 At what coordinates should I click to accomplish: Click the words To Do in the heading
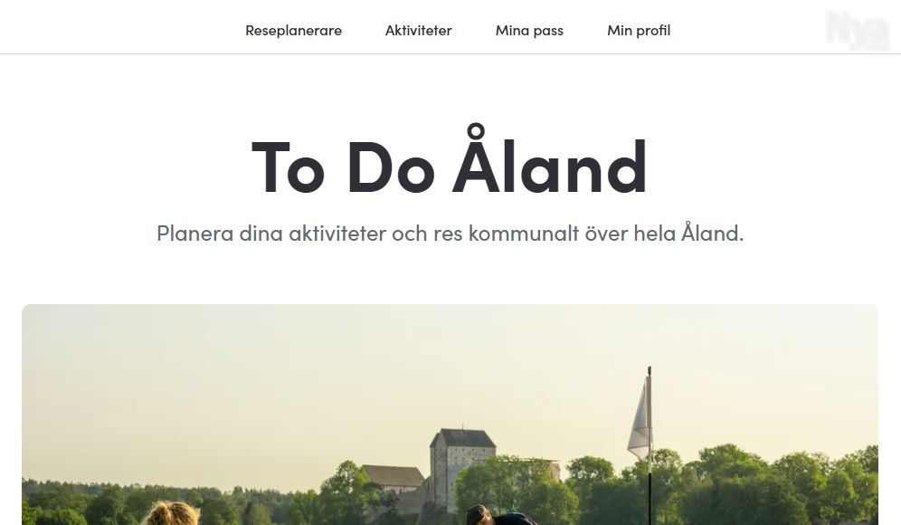(343, 167)
